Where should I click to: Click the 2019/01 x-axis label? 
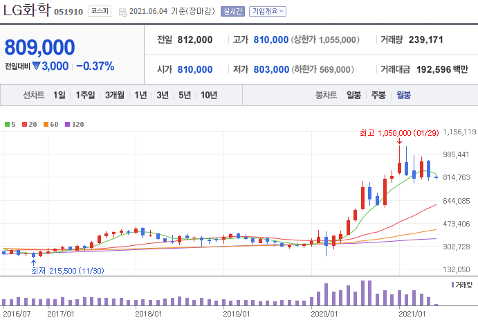point(237,314)
